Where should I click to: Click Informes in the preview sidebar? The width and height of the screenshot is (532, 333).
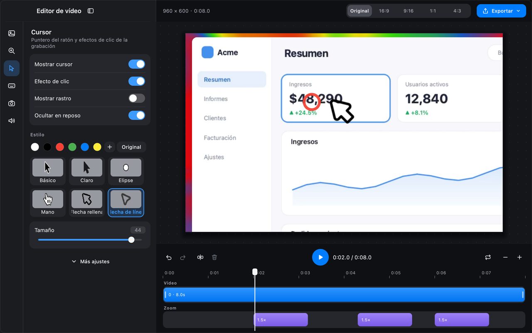coord(216,99)
